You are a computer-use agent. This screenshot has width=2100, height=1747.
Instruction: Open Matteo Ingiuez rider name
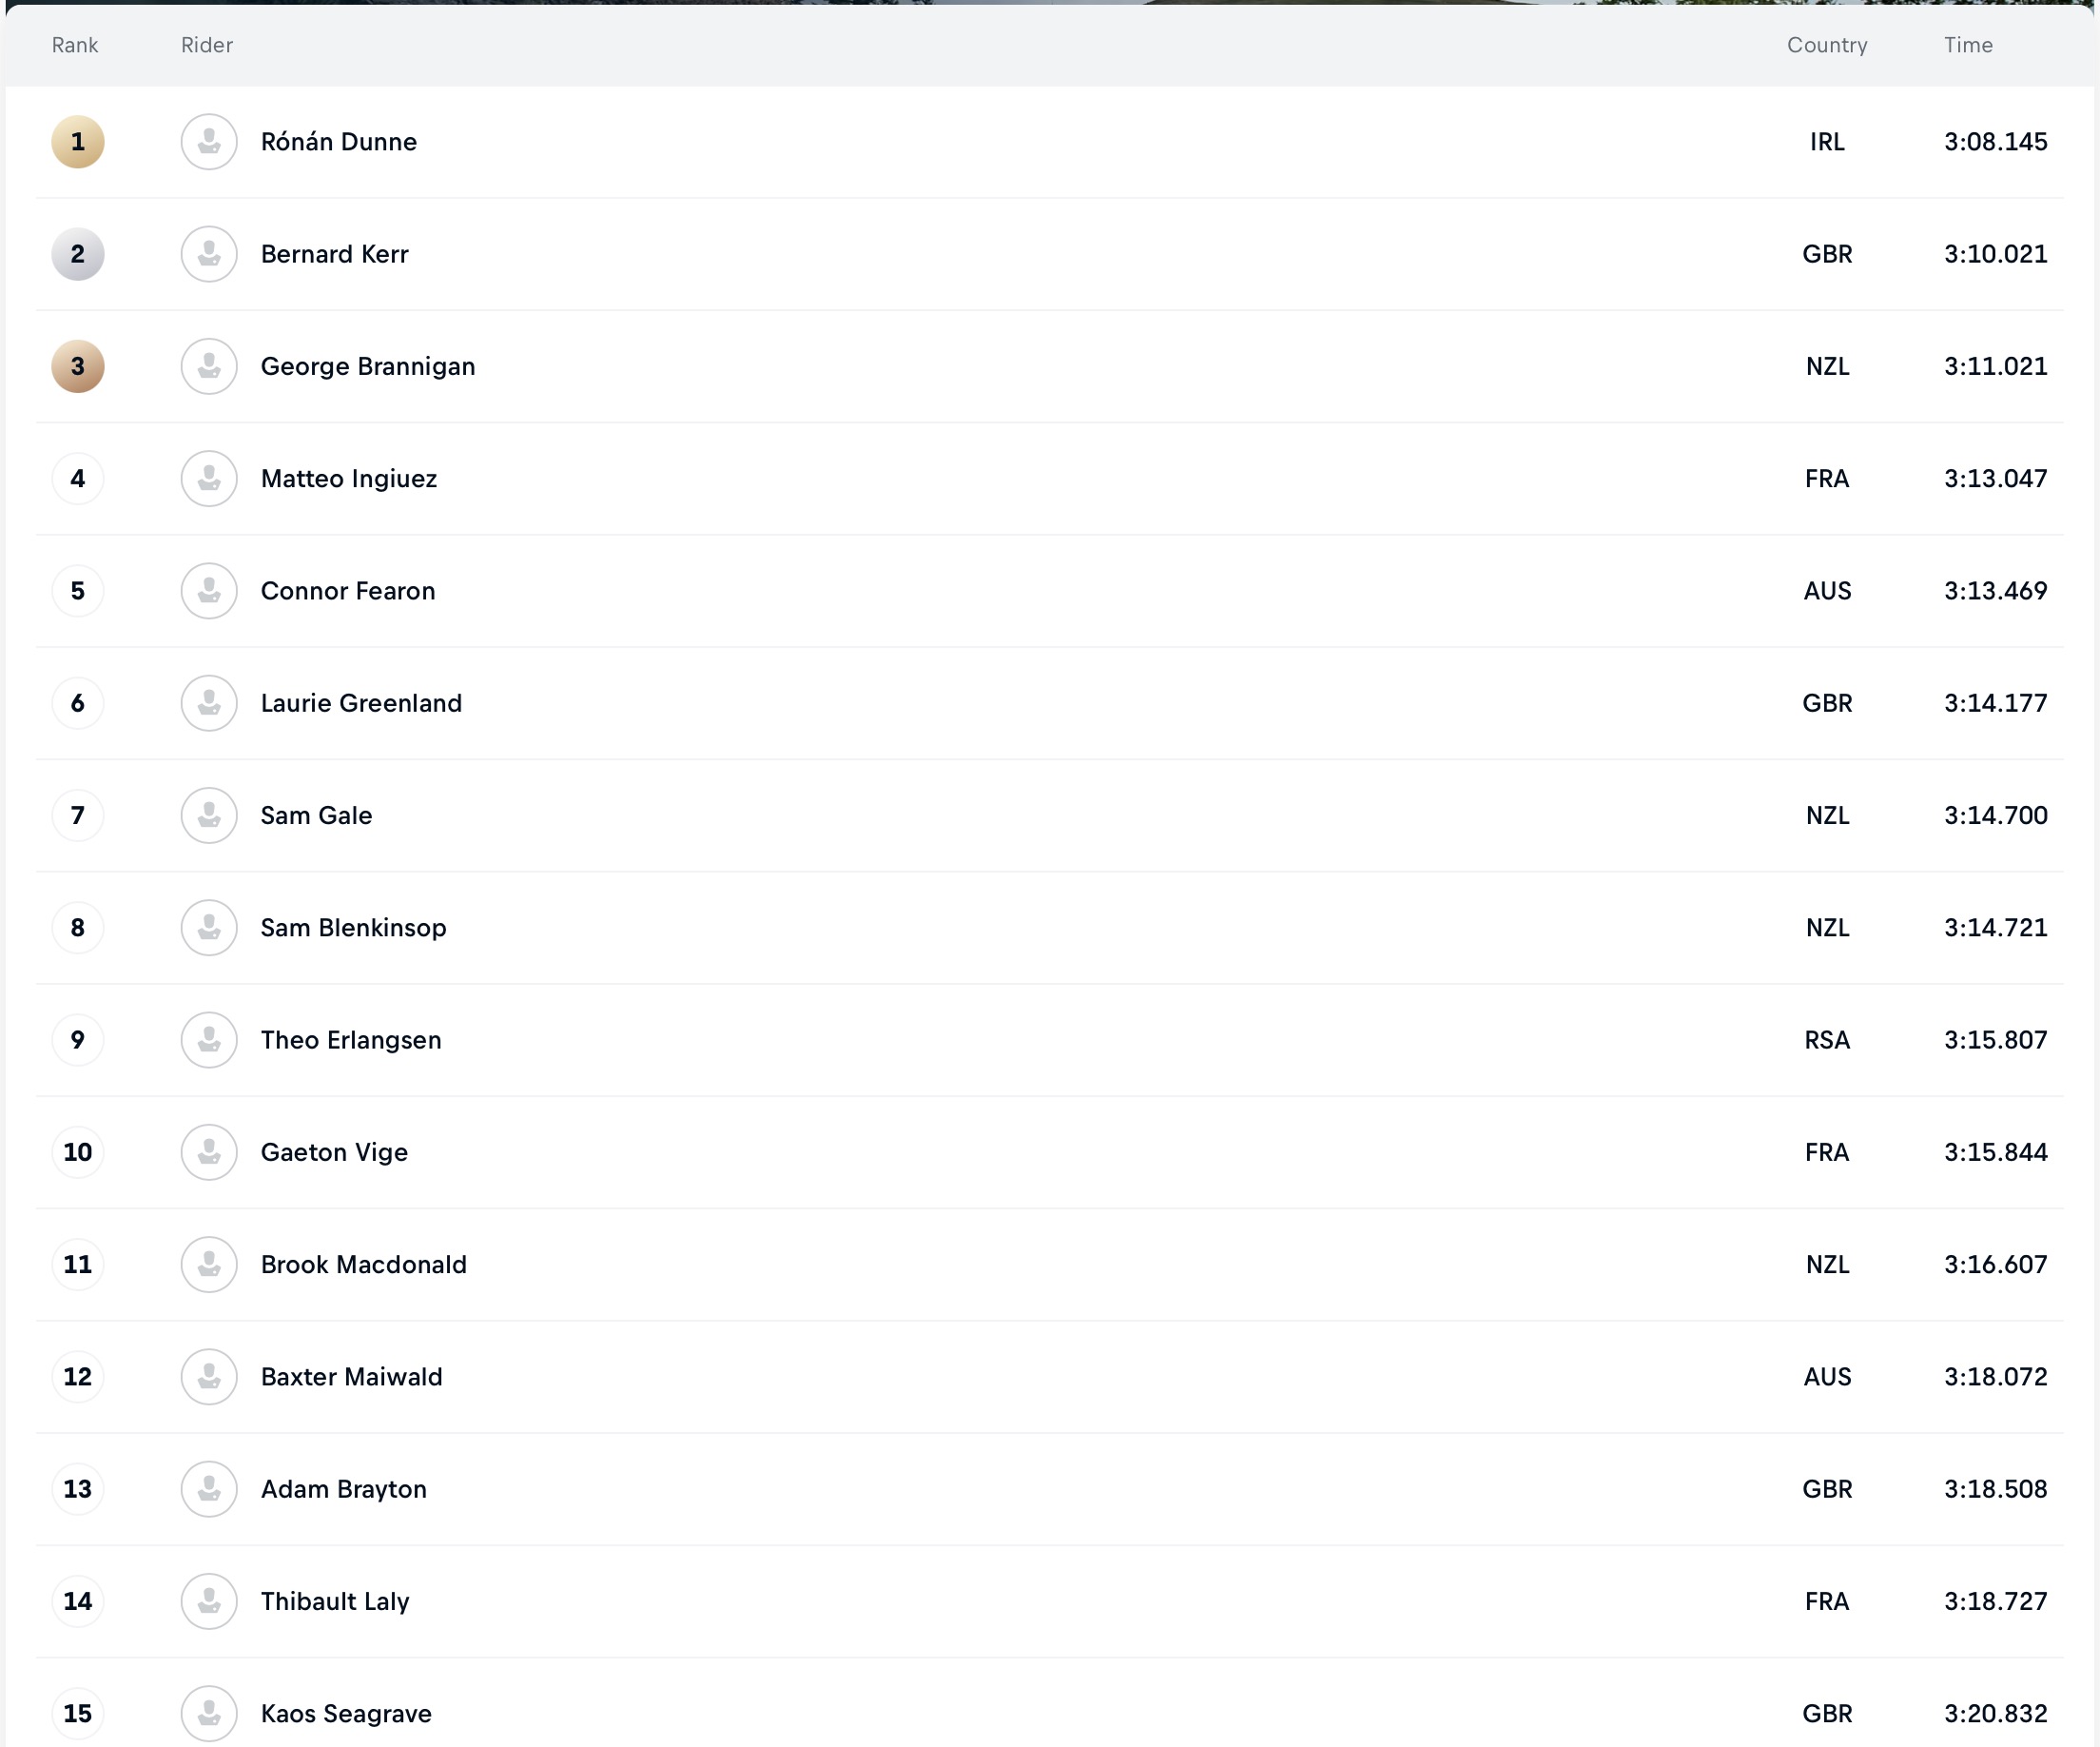pyautogui.click(x=349, y=480)
